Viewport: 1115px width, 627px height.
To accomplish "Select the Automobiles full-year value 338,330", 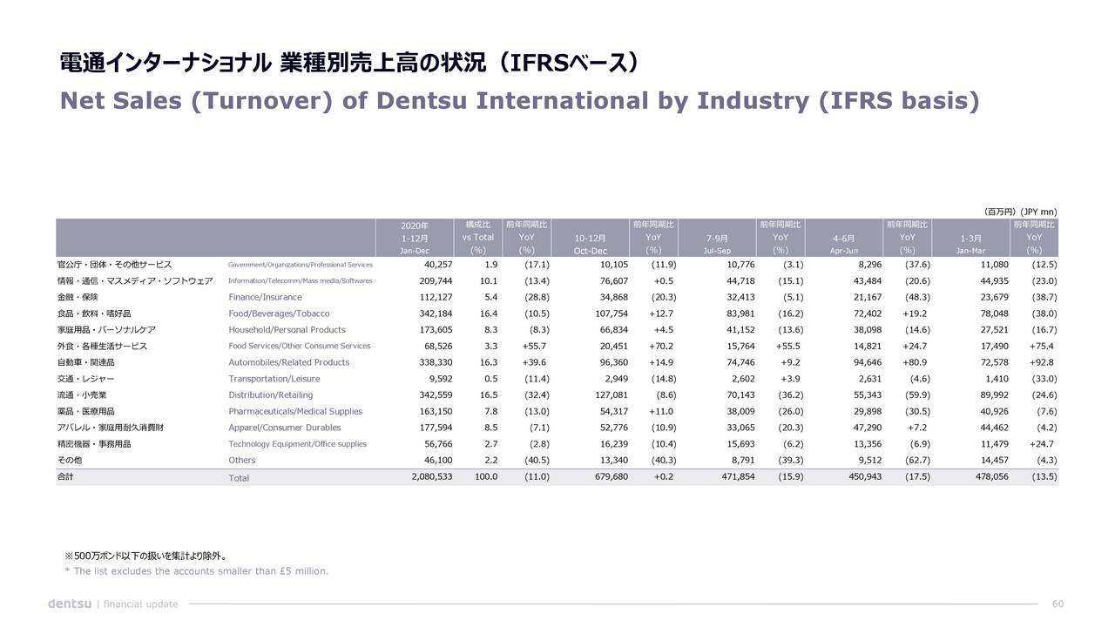I will point(436,362).
